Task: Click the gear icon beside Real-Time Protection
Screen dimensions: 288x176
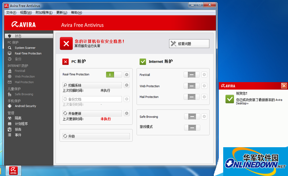Action: click(x=126, y=75)
